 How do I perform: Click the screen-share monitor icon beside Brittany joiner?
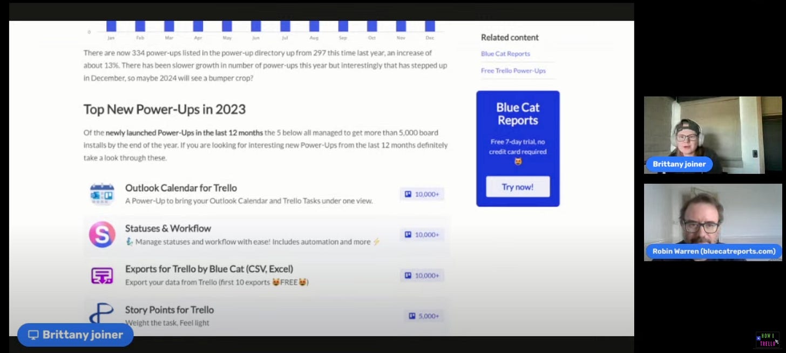[33, 335]
